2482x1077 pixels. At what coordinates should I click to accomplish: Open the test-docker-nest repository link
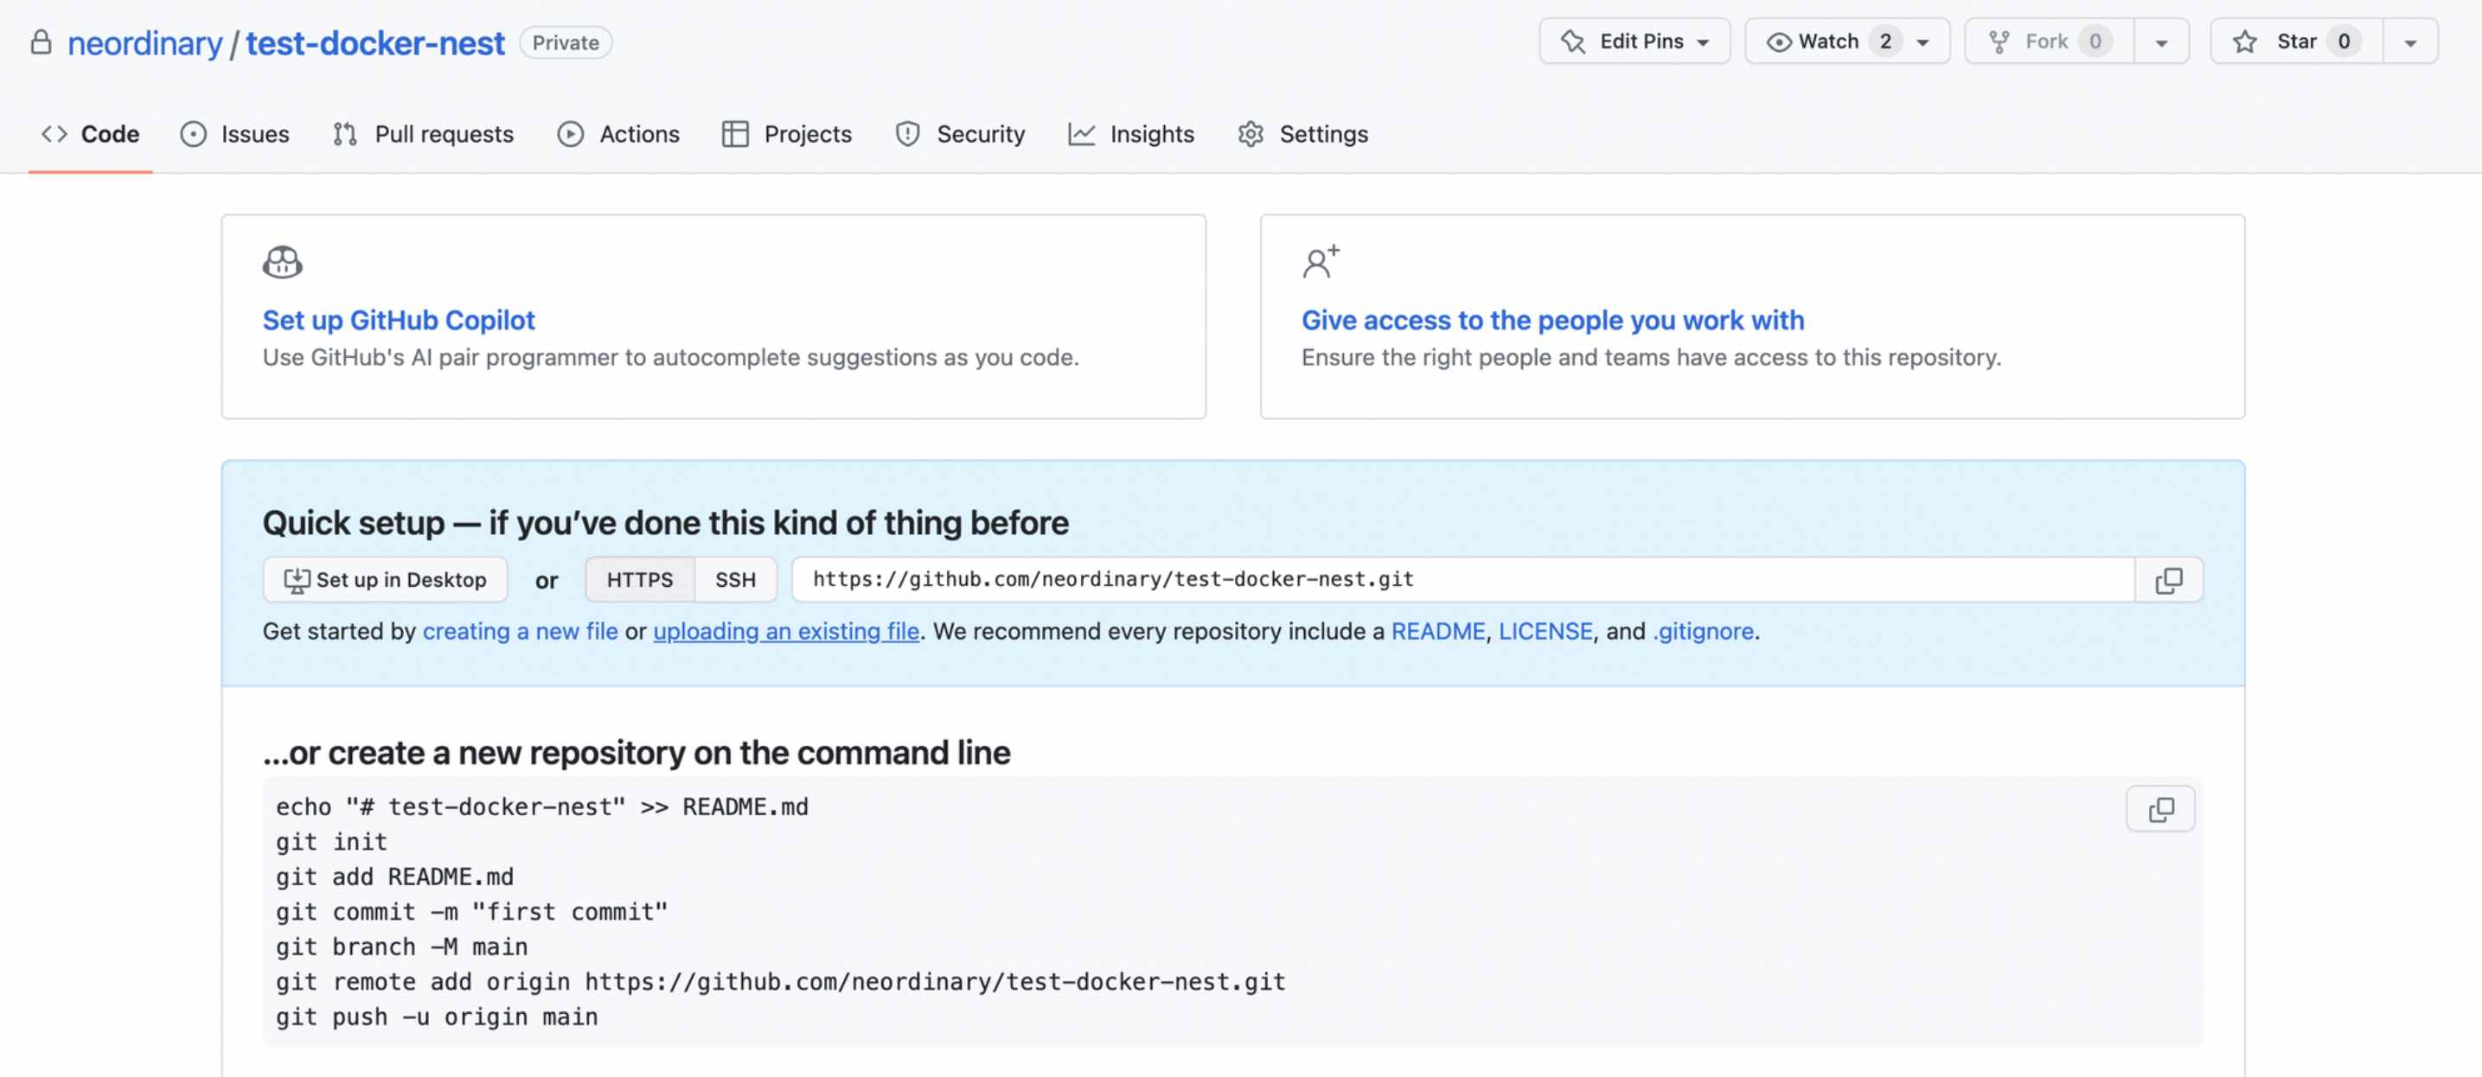pyautogui.click(x=374, y=42)
